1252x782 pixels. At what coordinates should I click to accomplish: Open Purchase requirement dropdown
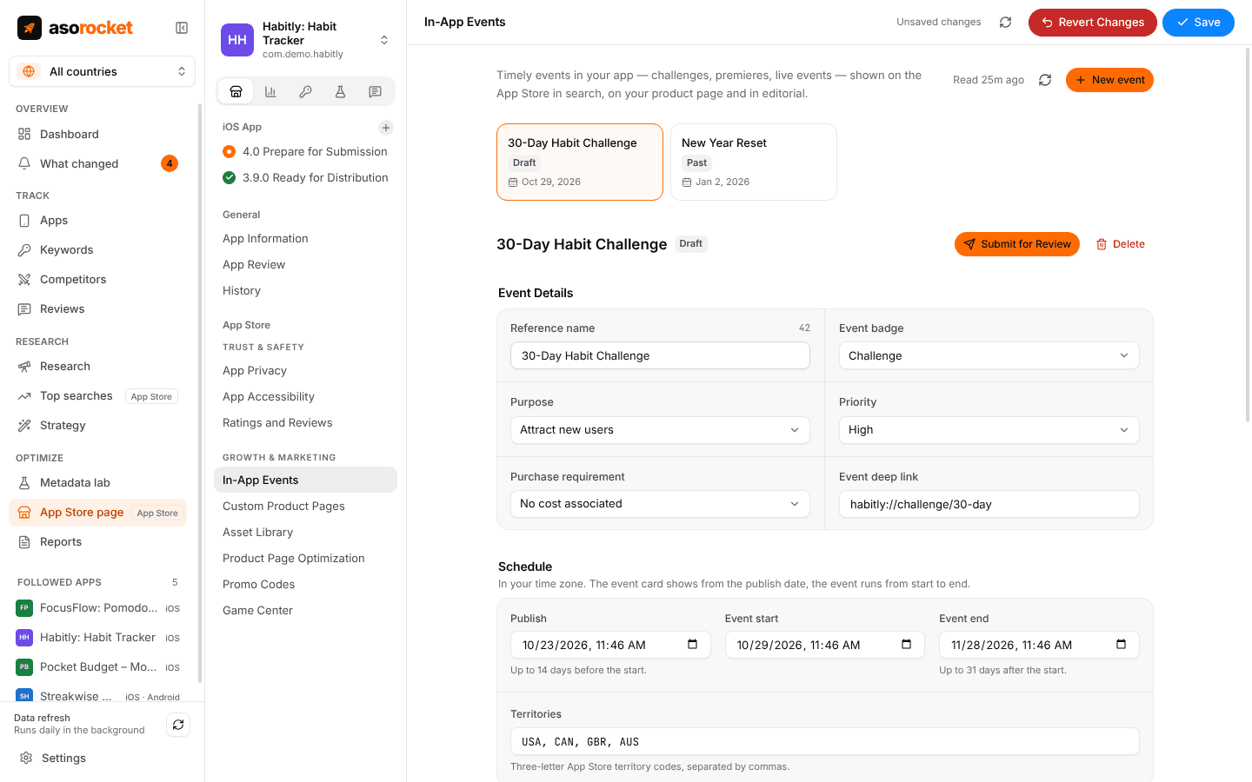click(x=660, y=504)
